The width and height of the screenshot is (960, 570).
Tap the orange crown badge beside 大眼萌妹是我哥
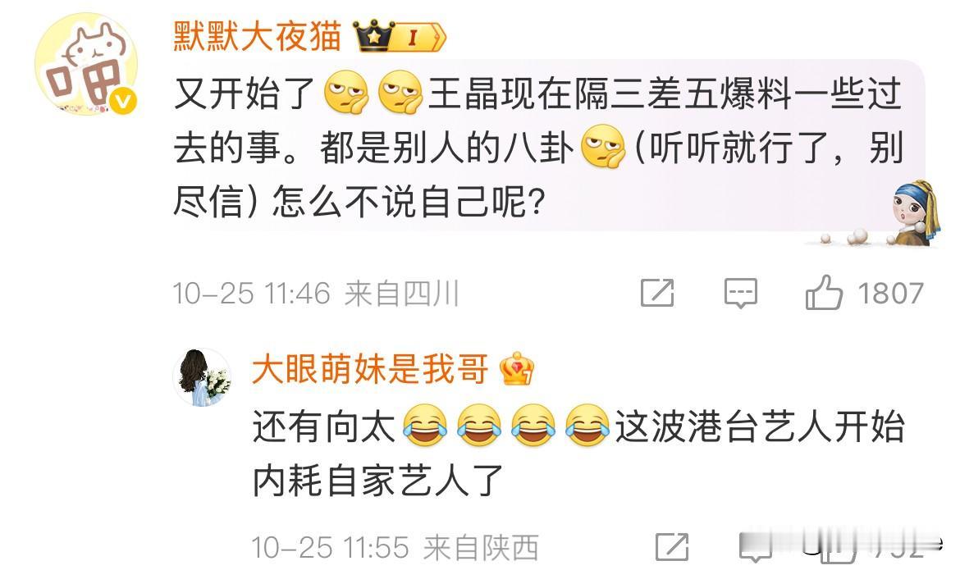coord(516,368)
